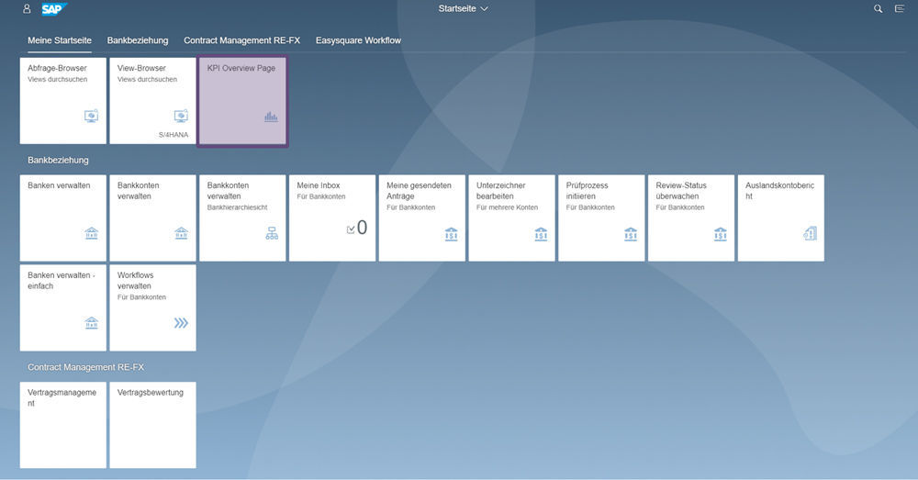Screen dimensions: 918x480
Task: Open the Banken verwalten - einfach tile
Action: coord(63,307)
